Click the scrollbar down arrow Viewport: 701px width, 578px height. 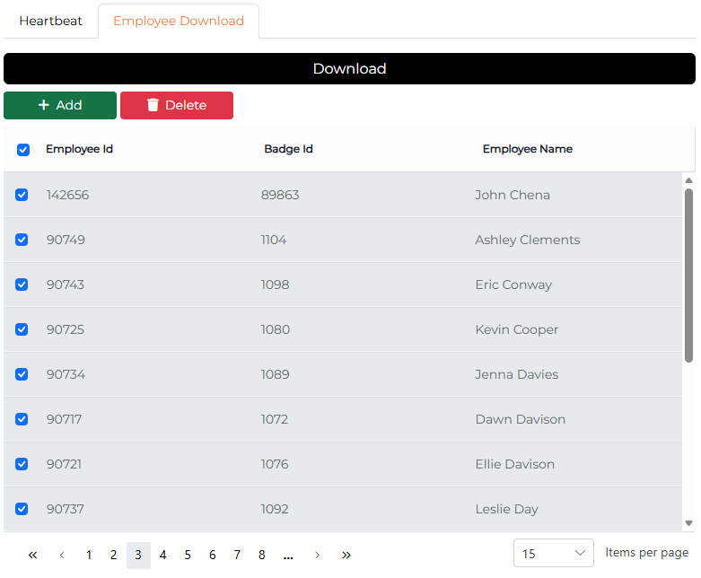[x=689, y=523]
